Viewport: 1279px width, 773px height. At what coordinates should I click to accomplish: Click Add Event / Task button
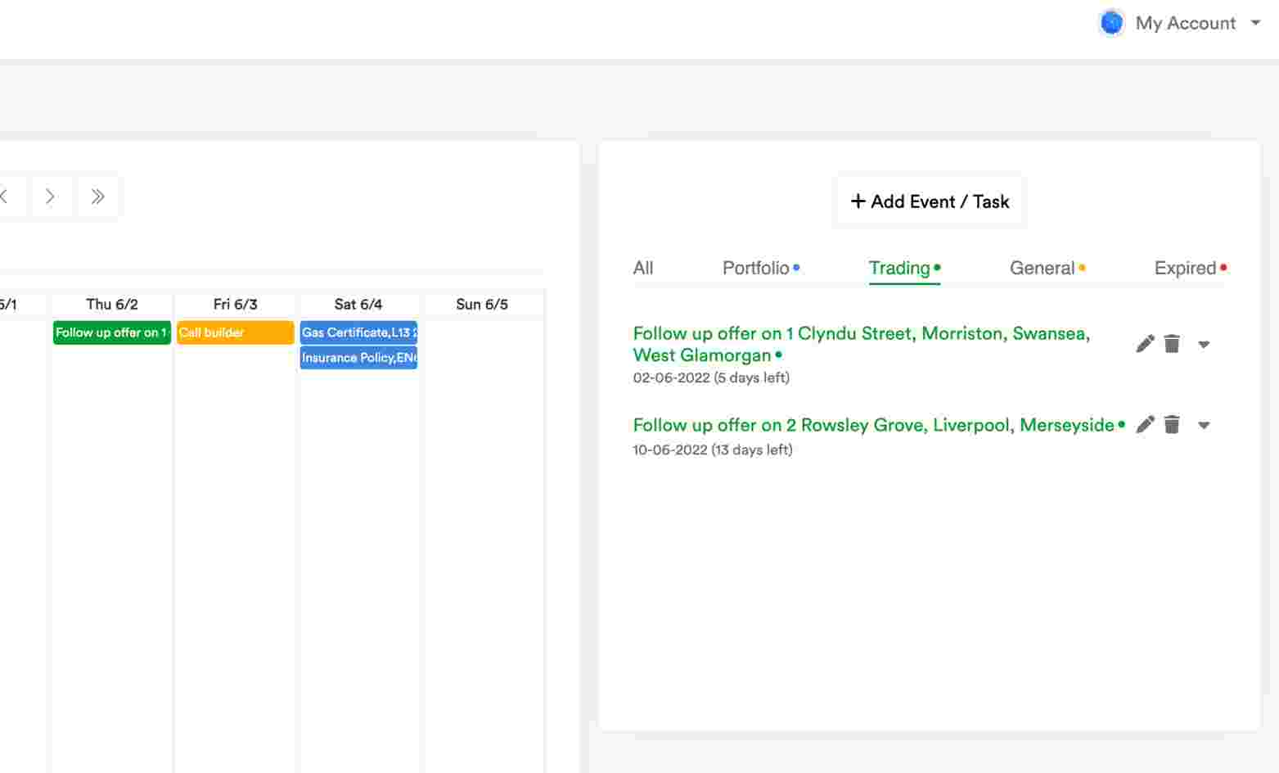point(929,201)
